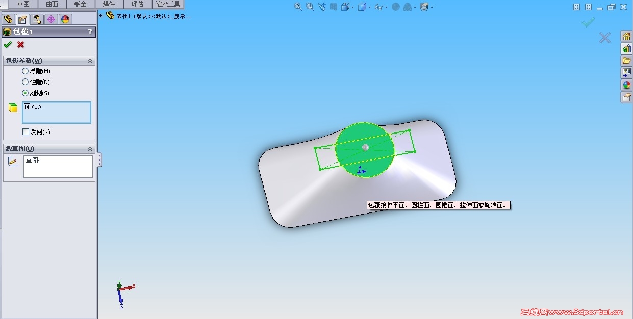Click next document window arrow button
Image resolution: width=633 pixels, height=319 pixels.
[x=588, y=7]
